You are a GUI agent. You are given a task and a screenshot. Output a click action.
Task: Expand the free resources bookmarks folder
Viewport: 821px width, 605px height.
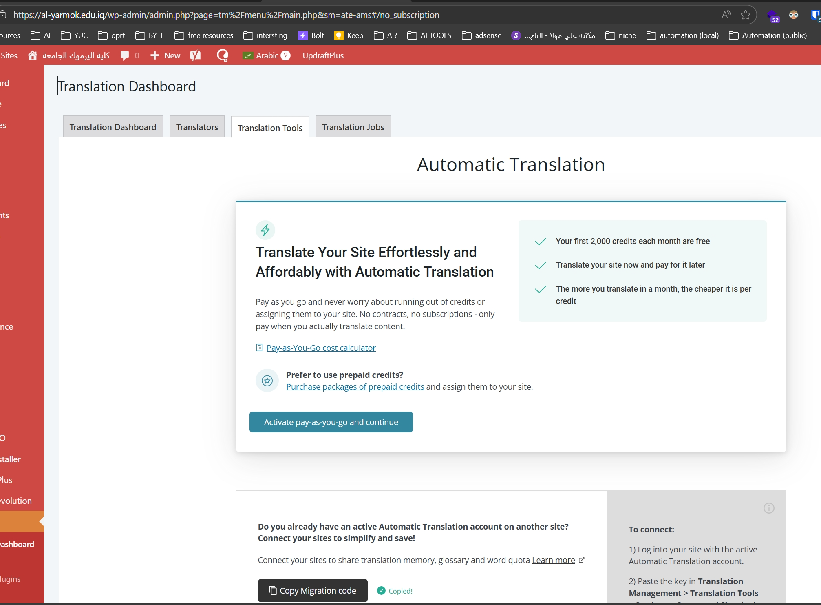point(204,35)
